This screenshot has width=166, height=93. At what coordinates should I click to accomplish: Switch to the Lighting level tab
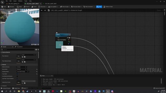pos(14,4)
